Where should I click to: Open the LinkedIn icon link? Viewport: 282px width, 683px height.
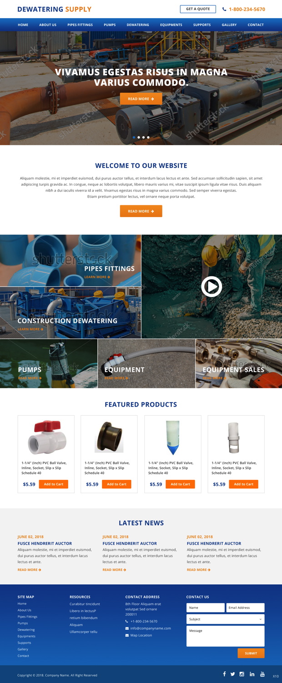pyautogui.click(x=252, y=674)
